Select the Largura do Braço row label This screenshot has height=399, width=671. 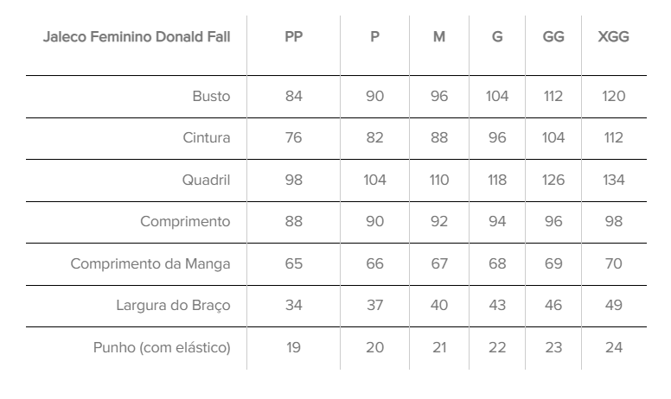pos(173,305)
